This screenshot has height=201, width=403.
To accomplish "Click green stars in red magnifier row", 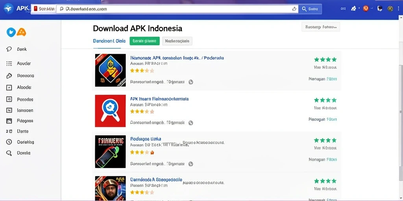I will tap(325, 100).
